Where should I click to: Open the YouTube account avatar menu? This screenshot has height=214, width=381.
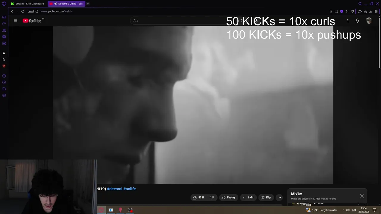tap(369, 21)
